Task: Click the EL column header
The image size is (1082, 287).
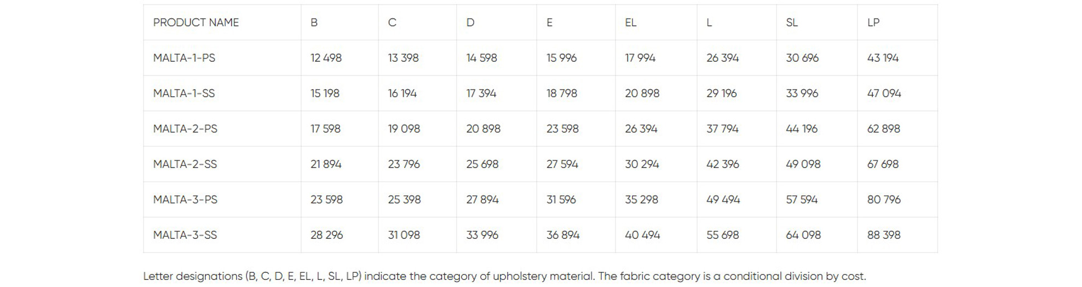Action: [631, 22]
